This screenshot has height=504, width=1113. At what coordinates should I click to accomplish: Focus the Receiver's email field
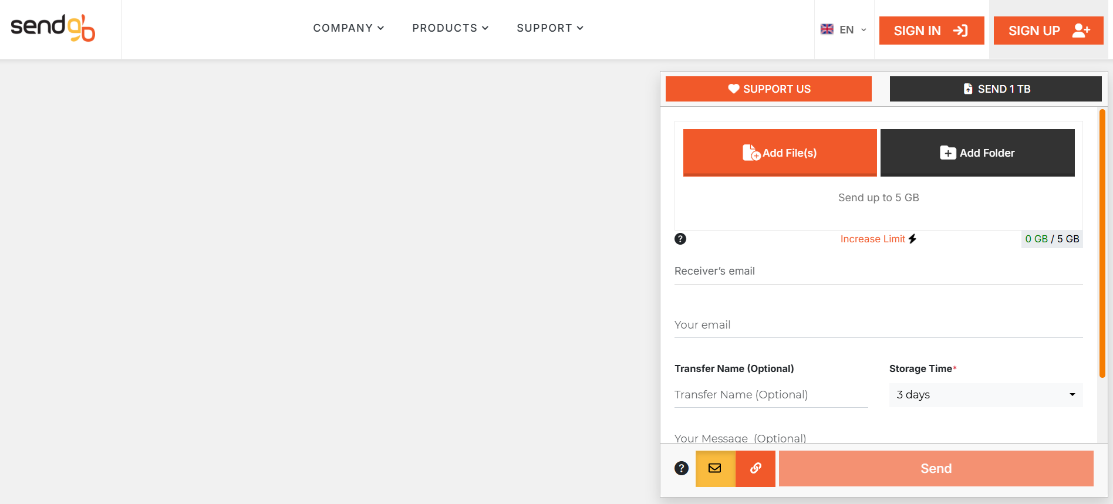point(878,272)
